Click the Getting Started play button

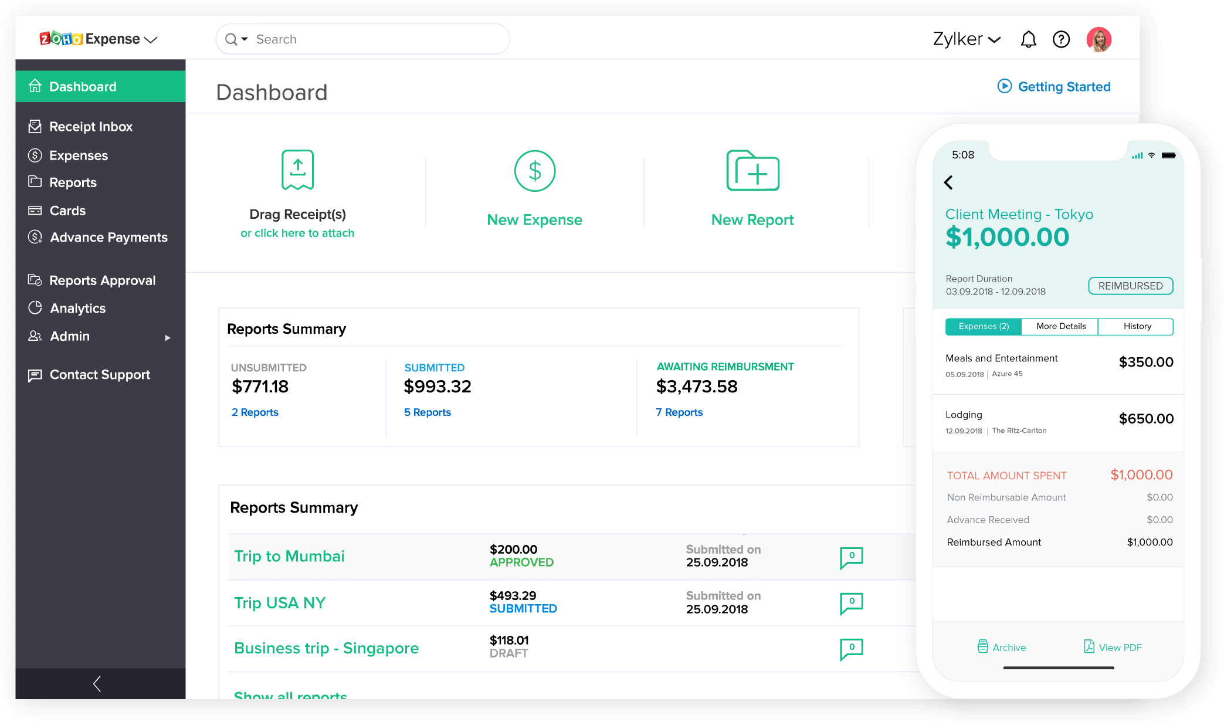pos(1002,86)
